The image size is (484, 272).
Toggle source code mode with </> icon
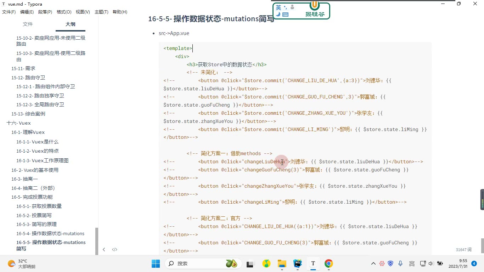115,250
